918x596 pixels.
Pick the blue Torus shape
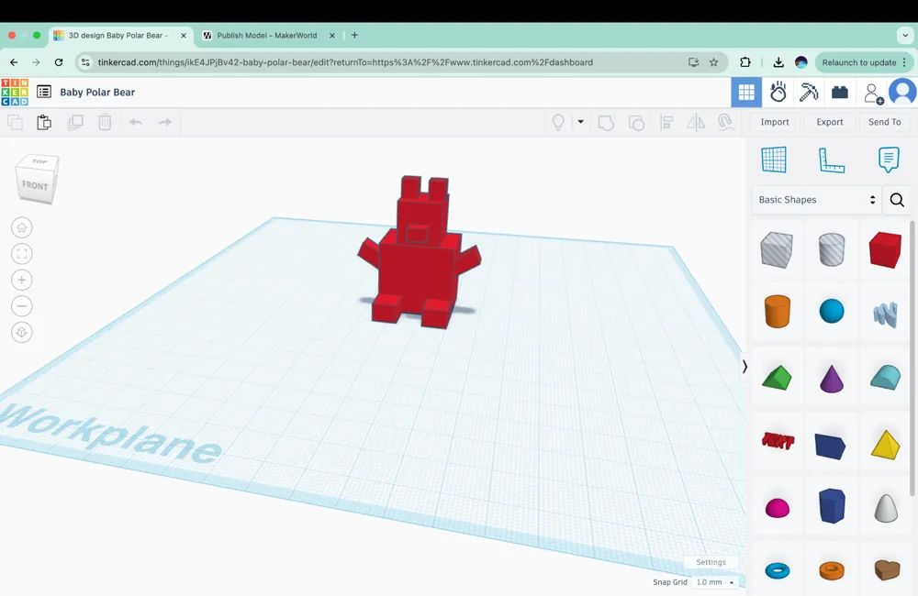[778, 570]
